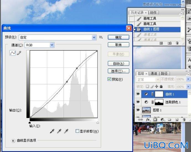Create new fill or adjustment layer

[162, 120]
